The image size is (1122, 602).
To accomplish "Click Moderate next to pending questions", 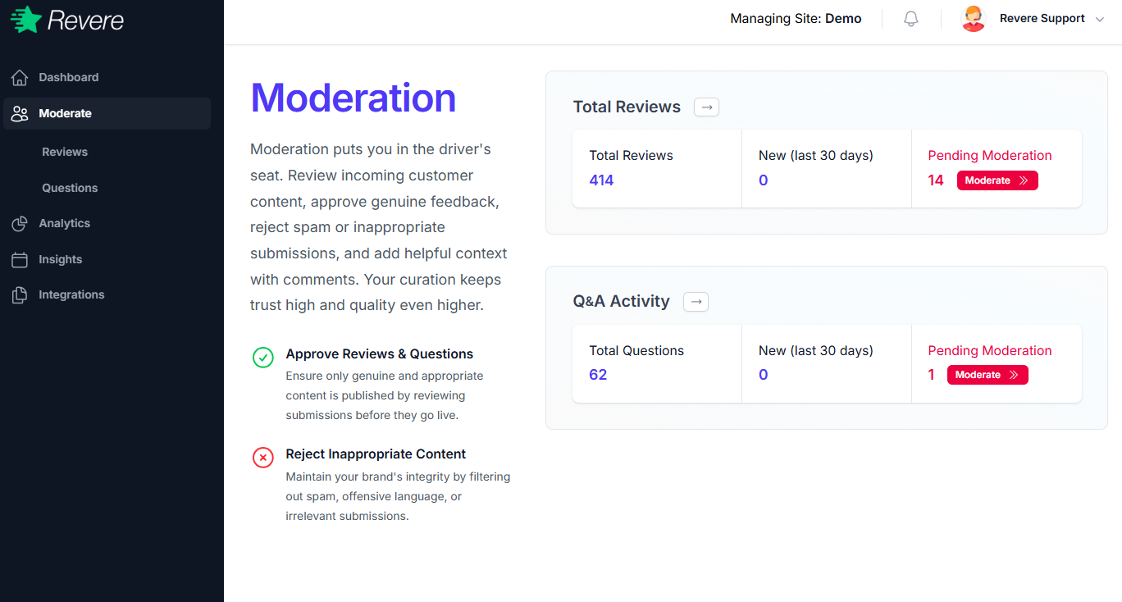I will point(987,374).
